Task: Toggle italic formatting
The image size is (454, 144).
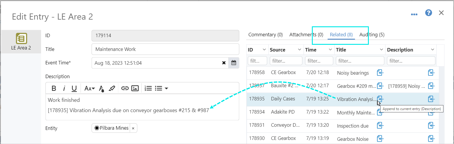Action: click(64, 88)
